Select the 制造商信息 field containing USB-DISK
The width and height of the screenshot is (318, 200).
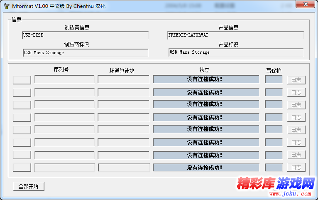(x=85, y=35)
